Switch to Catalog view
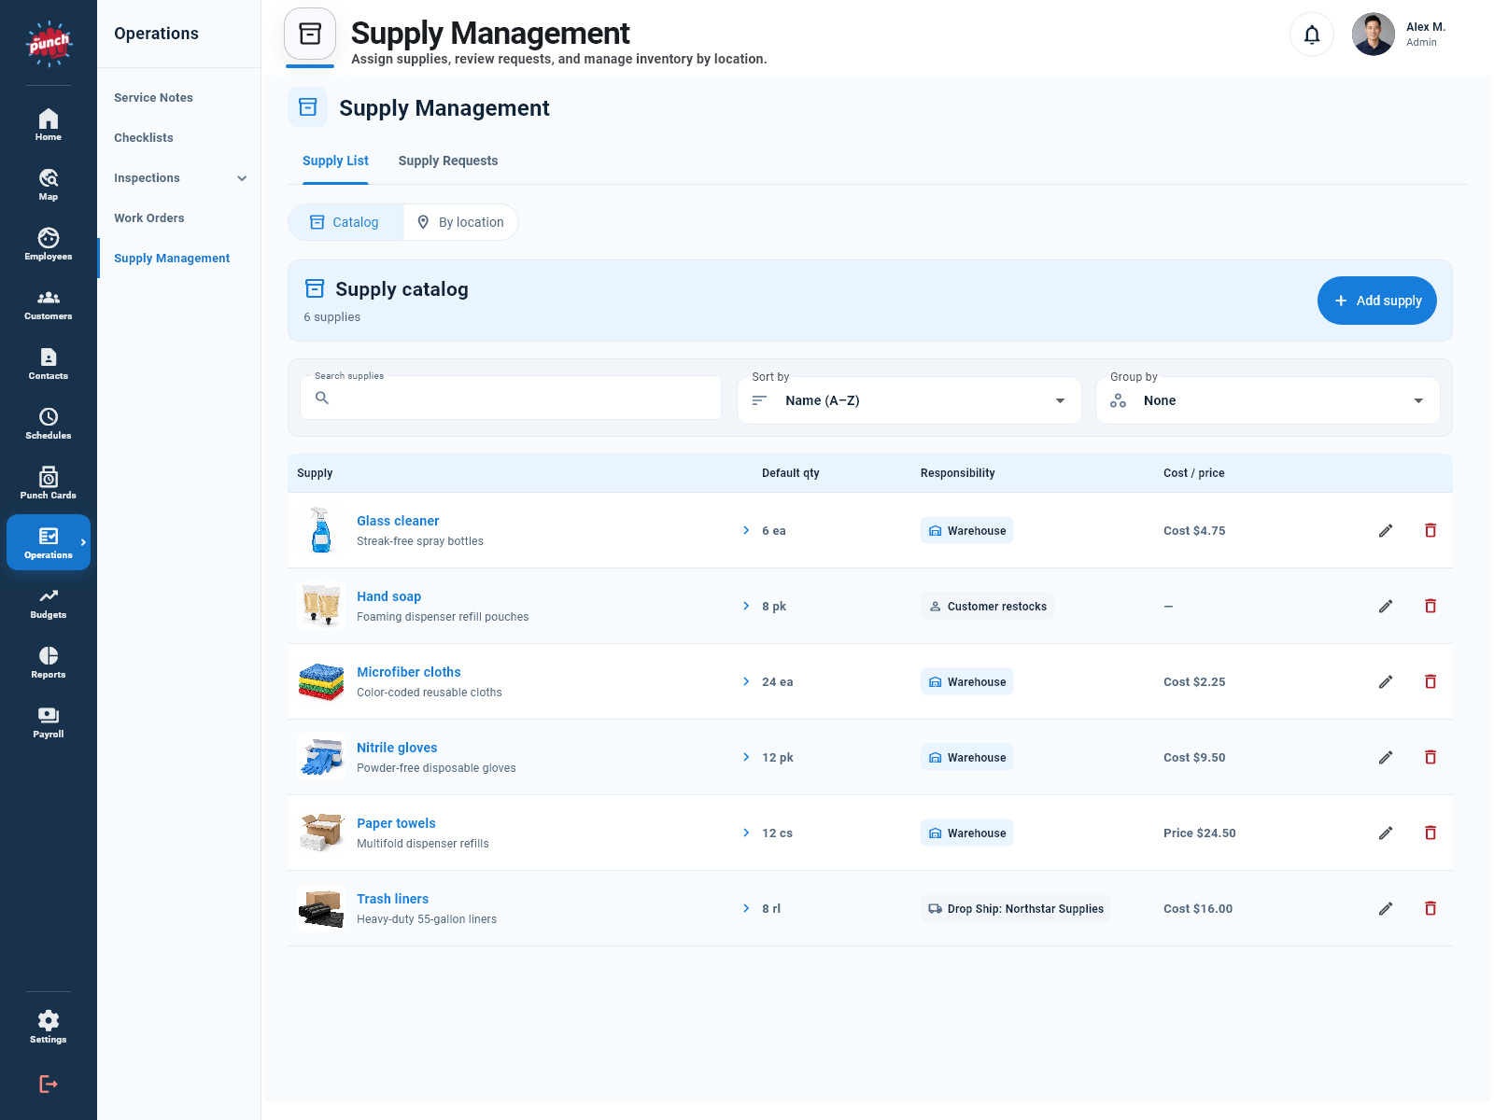The width and height of the screenshot is (1494, 1120). pos(345,222)
